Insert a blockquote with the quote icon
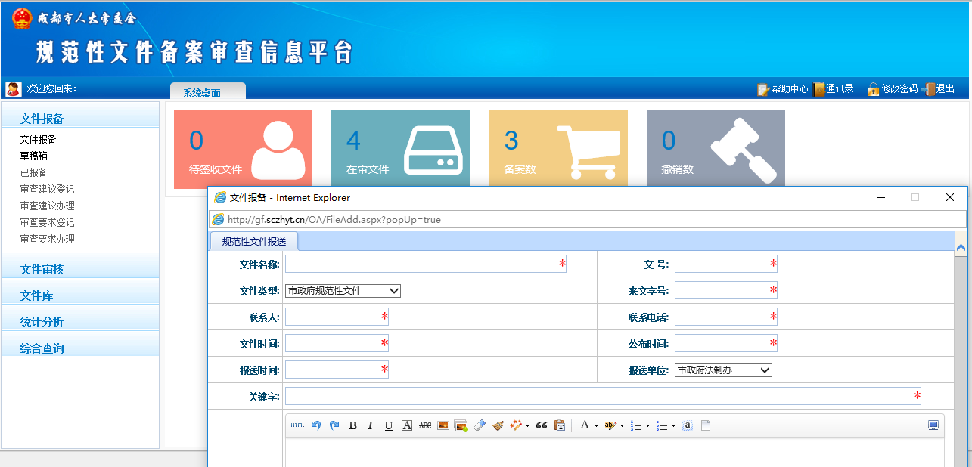Screen dimensions: 972x467 click(541, 425)
